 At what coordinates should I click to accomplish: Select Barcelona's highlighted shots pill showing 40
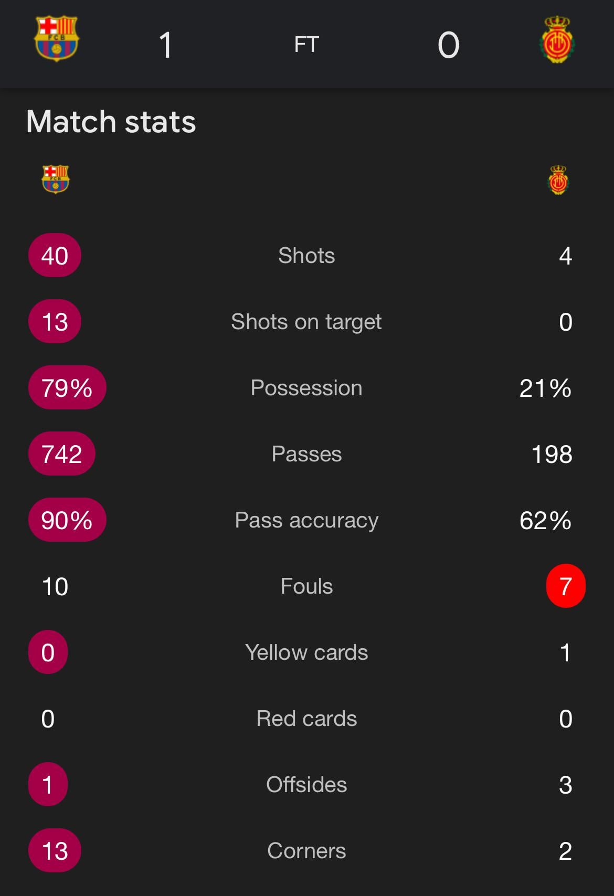(54, 256)
